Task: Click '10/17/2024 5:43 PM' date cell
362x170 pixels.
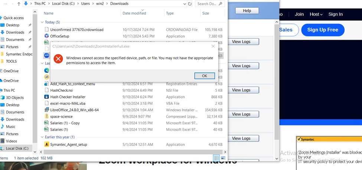Action: tap(138, 36)
